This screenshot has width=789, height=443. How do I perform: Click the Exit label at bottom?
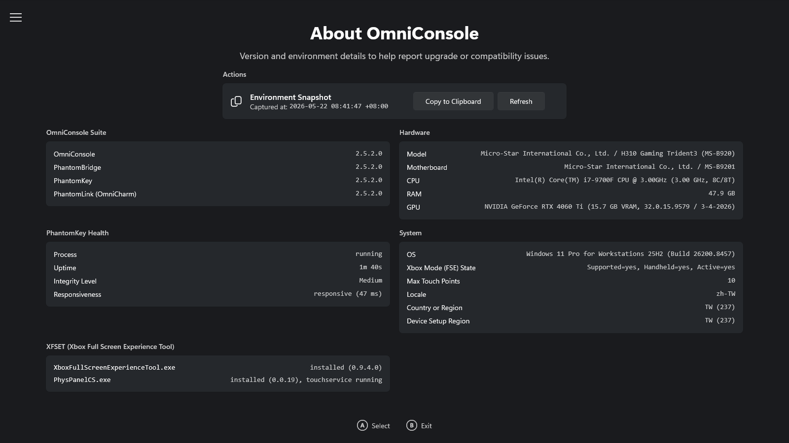[427, 426]
